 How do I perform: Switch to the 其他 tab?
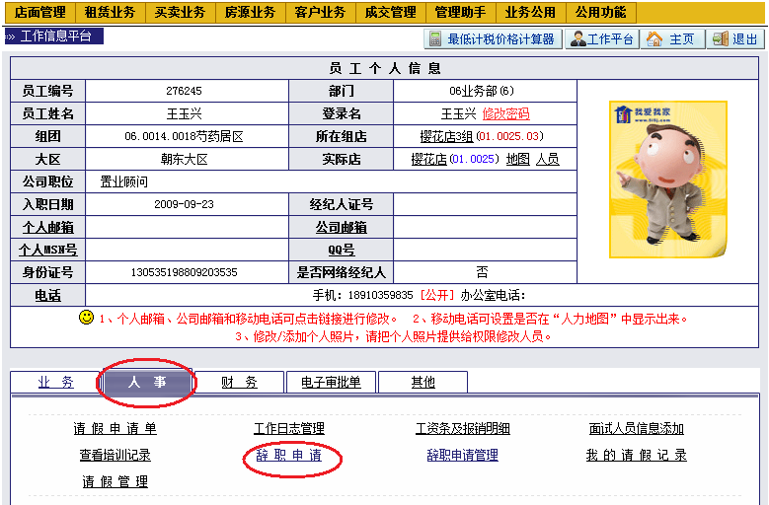[423, 382]
